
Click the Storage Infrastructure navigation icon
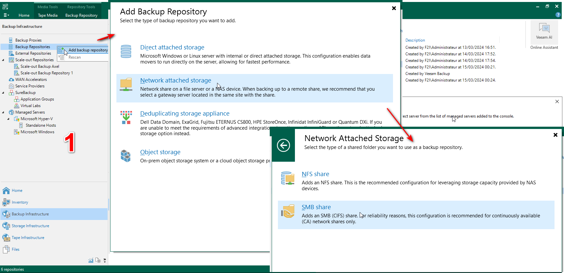point(6,226)
